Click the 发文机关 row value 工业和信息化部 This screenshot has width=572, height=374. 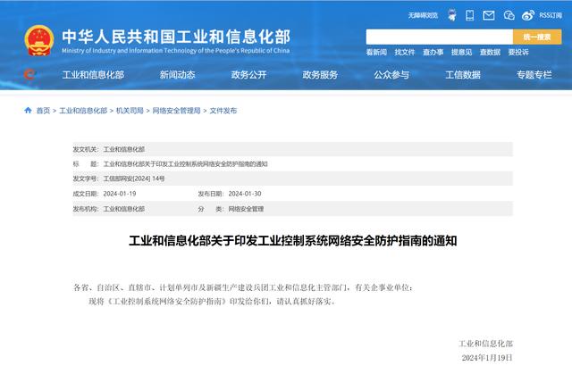click(124, 149)
